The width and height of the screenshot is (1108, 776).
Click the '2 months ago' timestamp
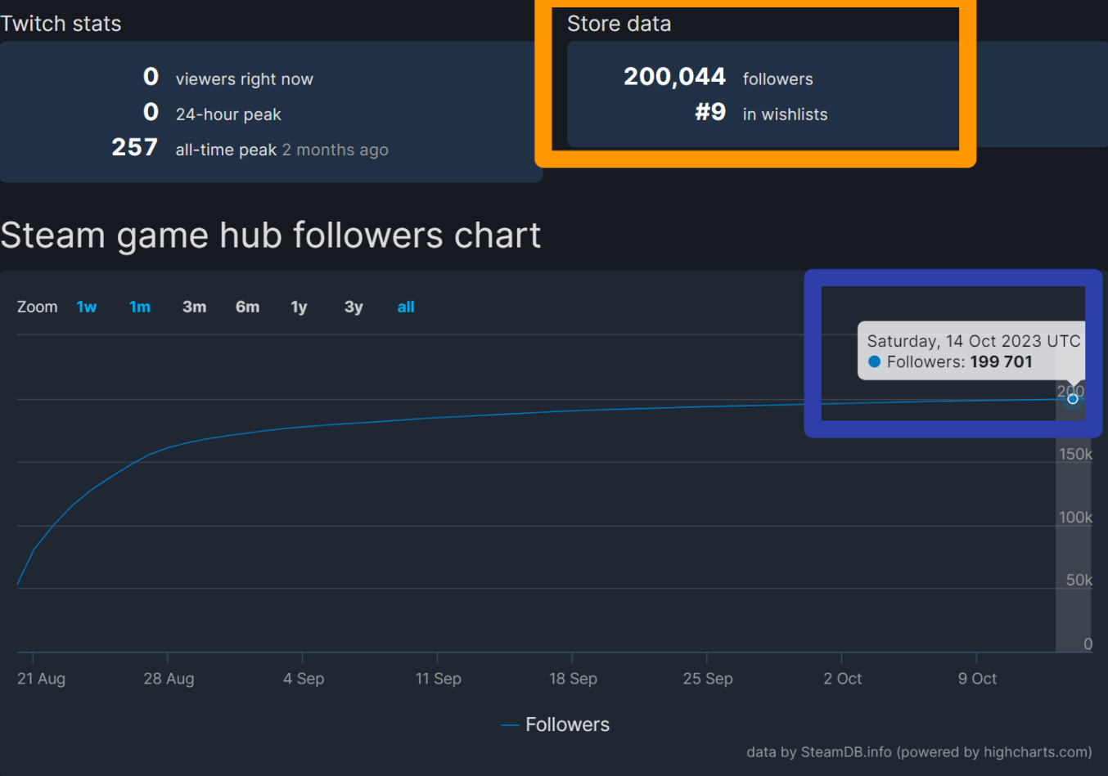point(336,150)
